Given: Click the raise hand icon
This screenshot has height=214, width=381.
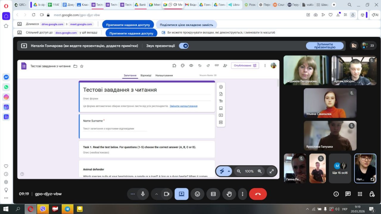Looking at the screenshot, I should pyautogui.click(x=229, y=194).
